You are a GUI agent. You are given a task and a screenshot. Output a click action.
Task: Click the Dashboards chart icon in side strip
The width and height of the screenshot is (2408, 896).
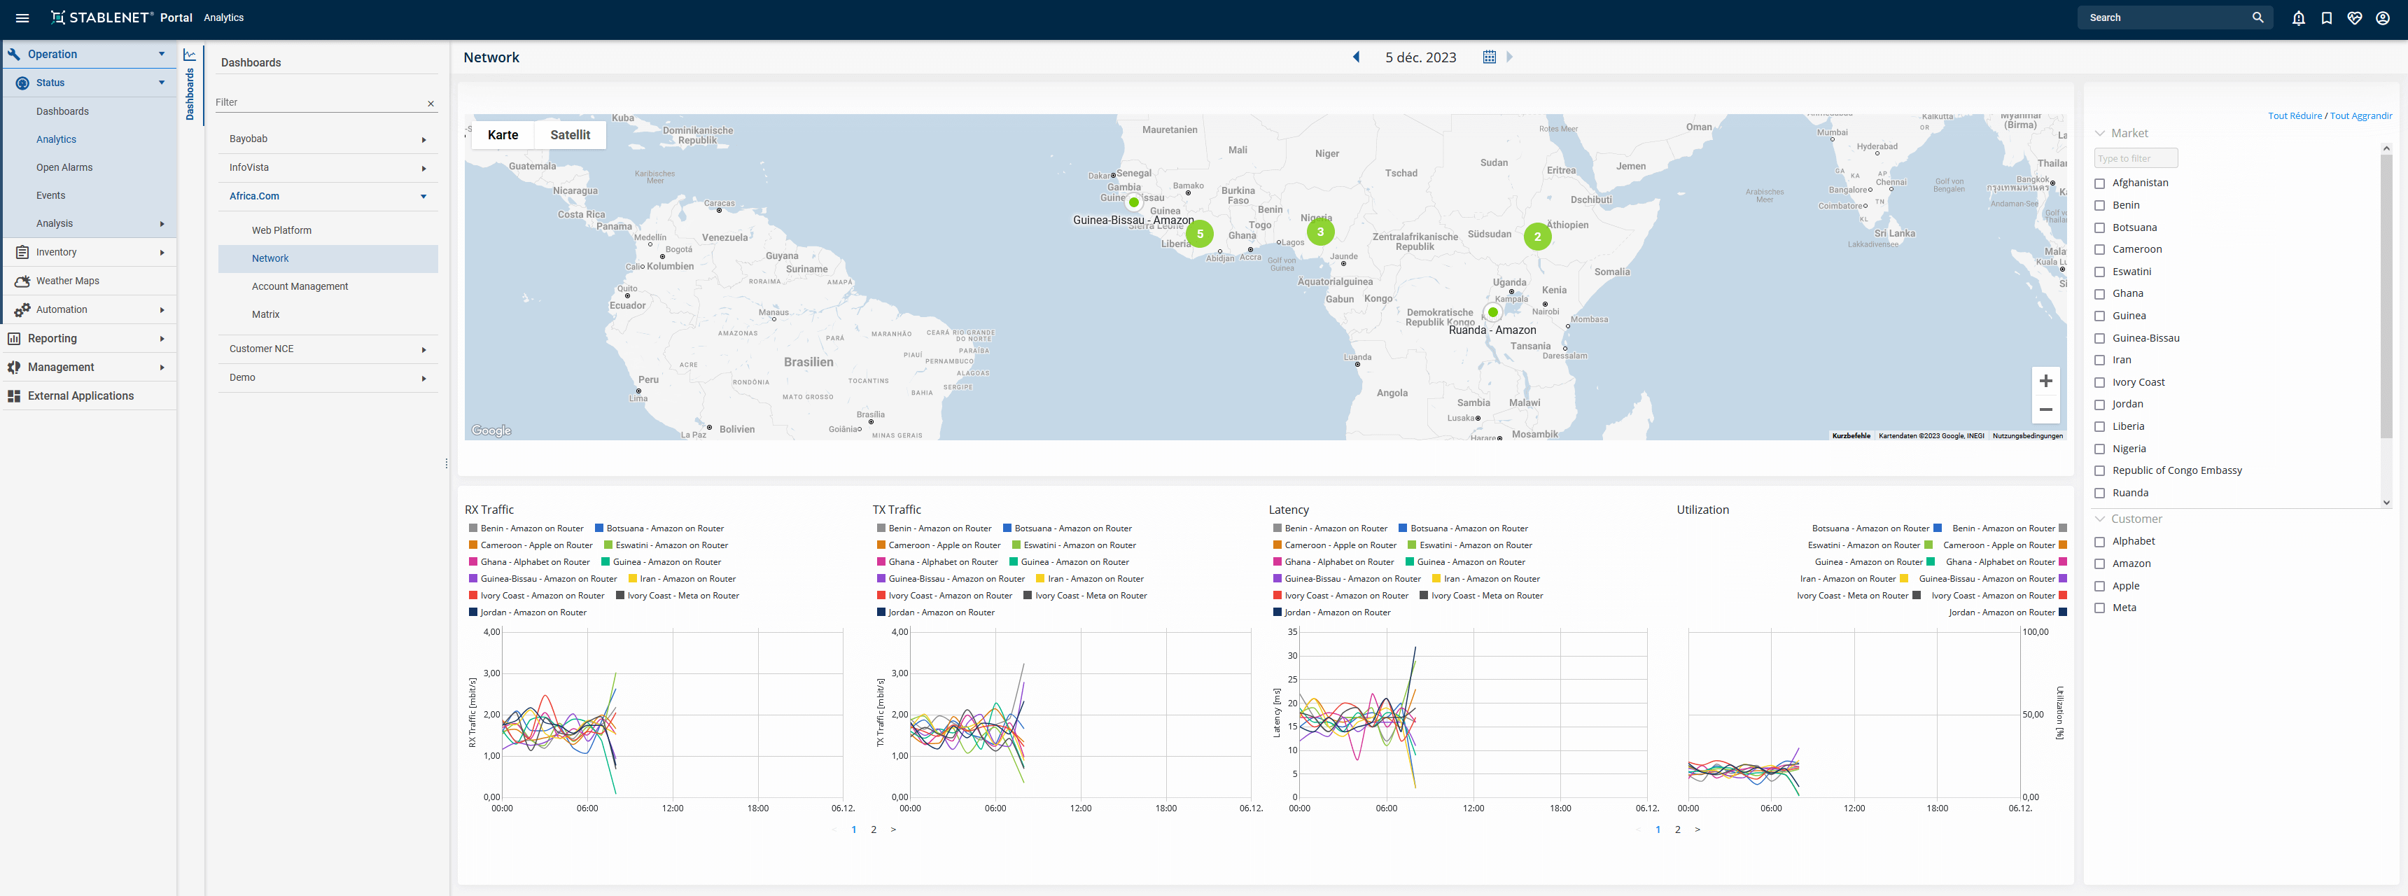pos(190,55)
